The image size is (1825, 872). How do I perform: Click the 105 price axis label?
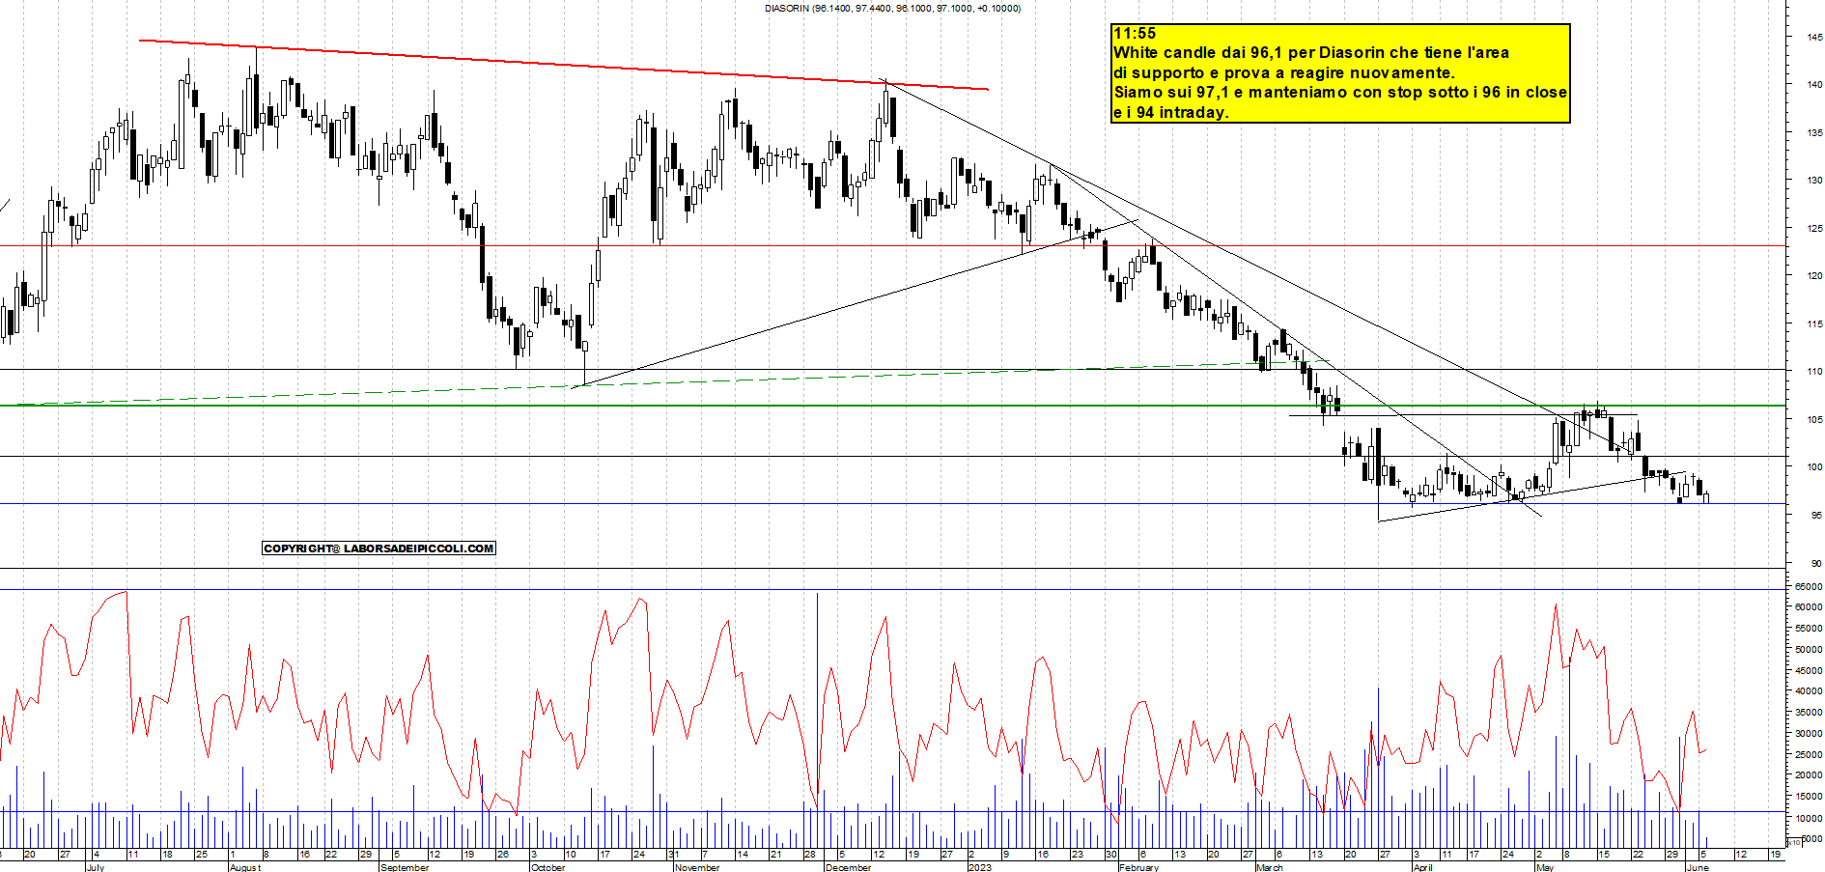coord(1814,420)
